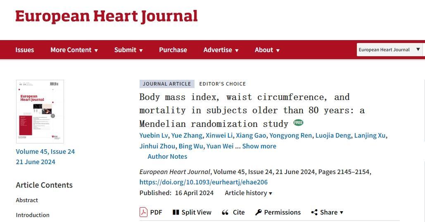Show more authors in the list

pyautogui.click(x=259, y=146)
